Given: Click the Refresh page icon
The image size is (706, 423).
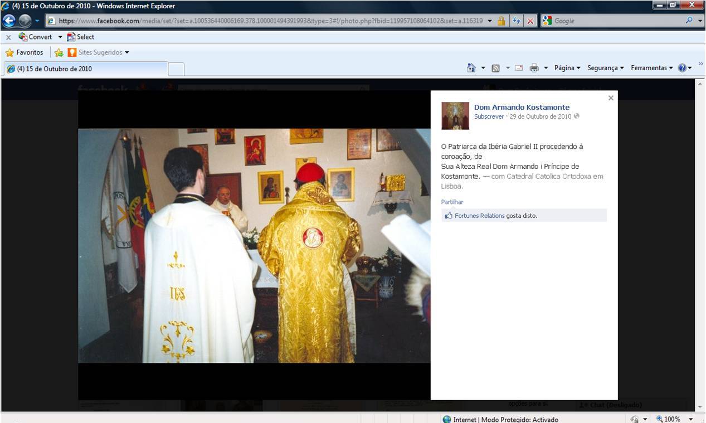Looking at the screenshot, I should tap(517, 21).
